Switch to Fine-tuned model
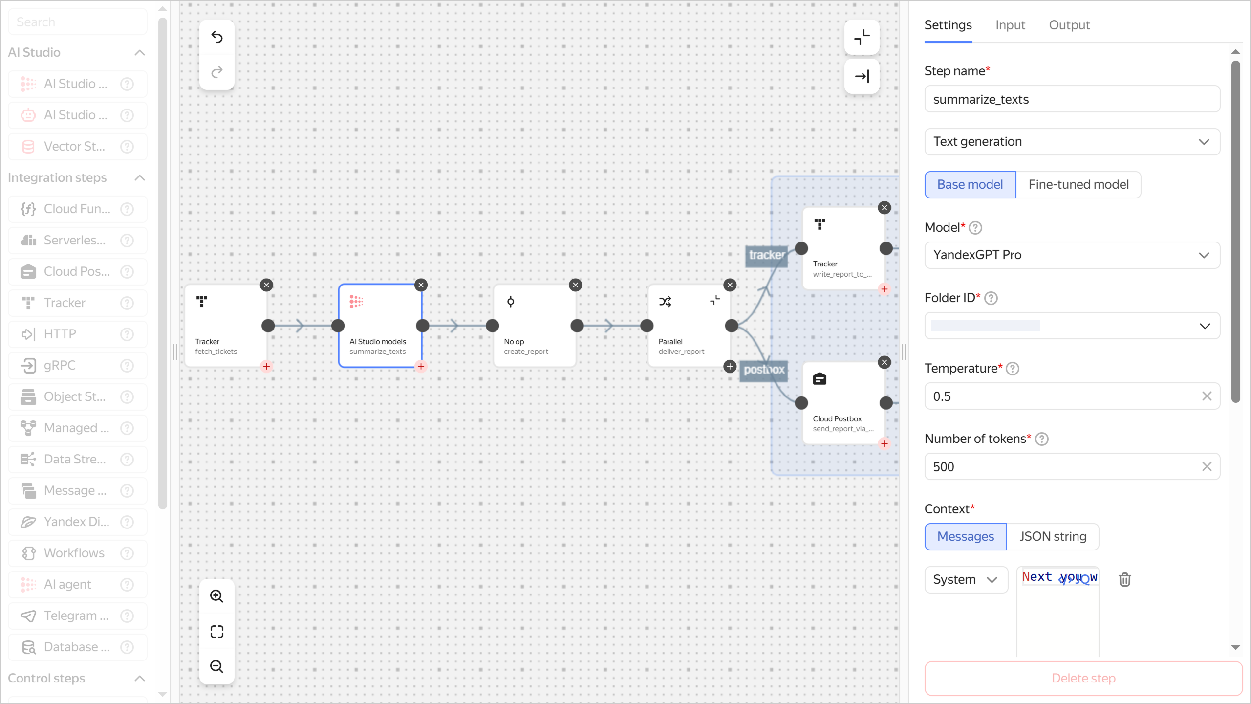 coord(1078,184)
